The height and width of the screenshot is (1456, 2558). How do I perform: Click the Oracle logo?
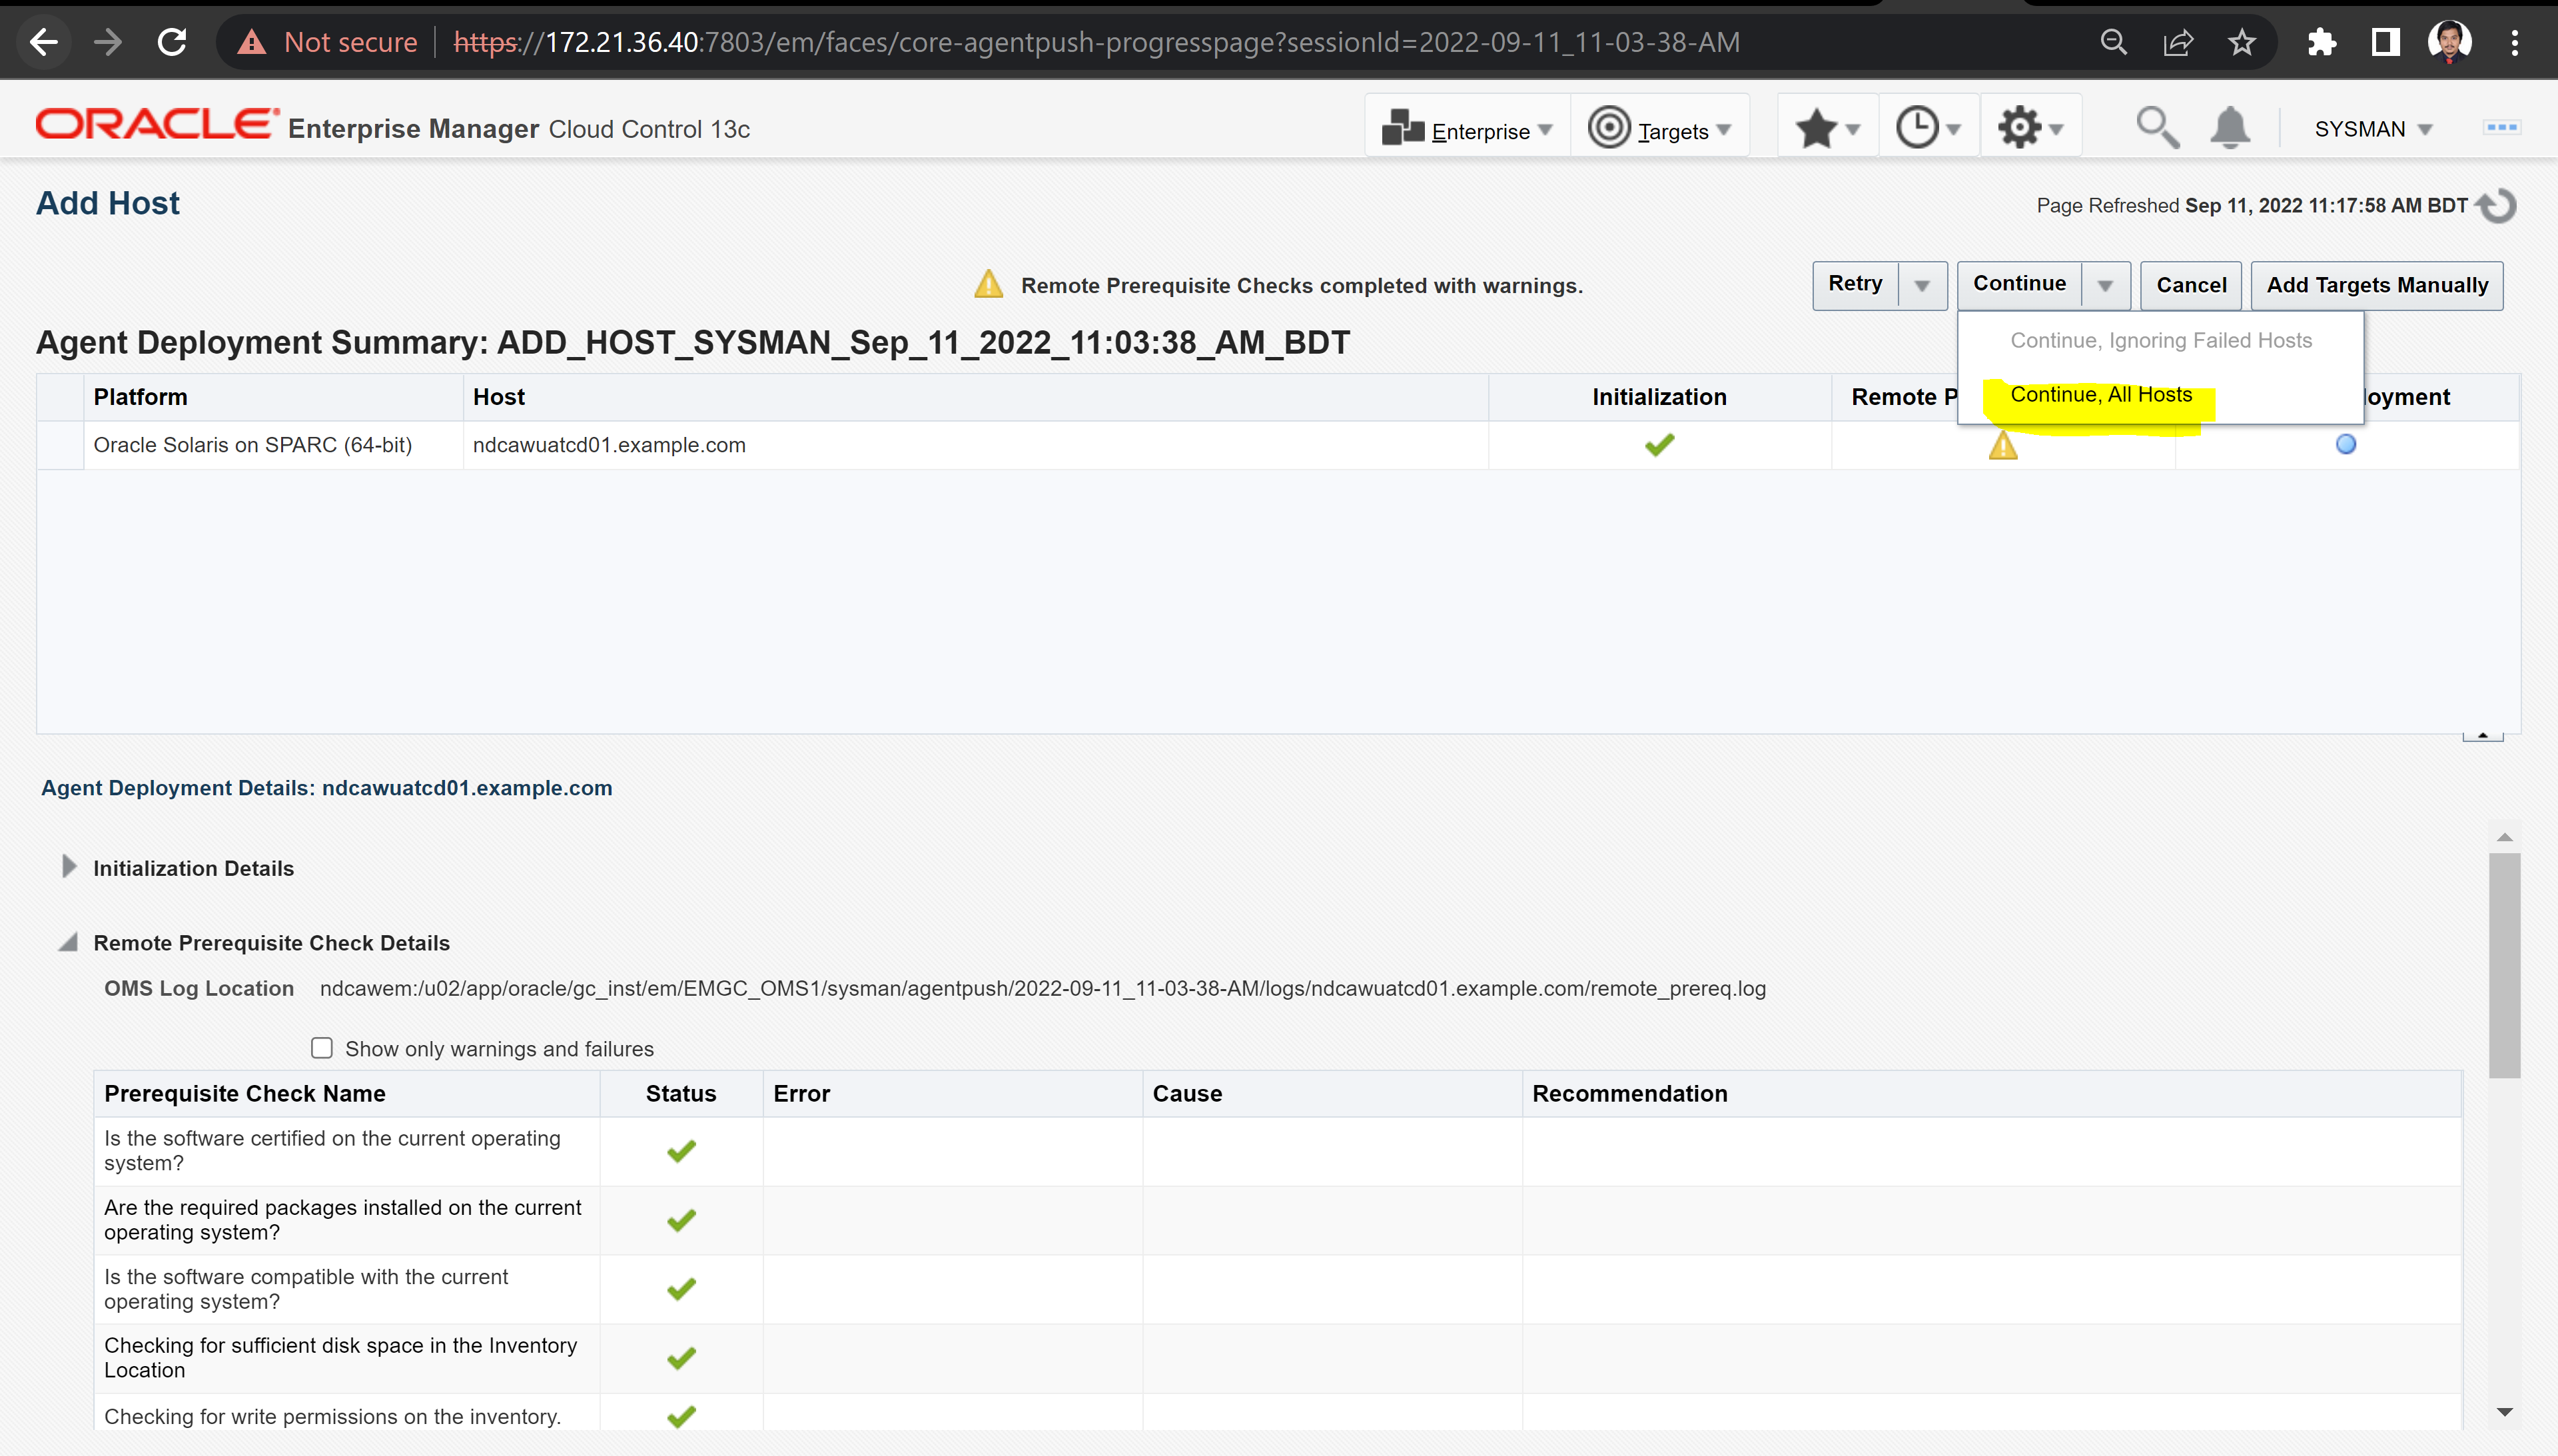coord(156,125)
